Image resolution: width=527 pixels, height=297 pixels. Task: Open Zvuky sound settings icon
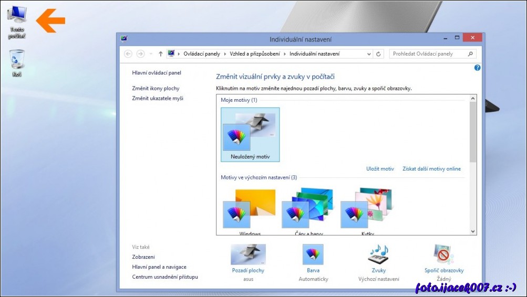pos(378,255)
